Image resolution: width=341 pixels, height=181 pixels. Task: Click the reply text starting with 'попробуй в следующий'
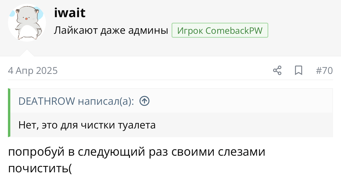point(136,152)
